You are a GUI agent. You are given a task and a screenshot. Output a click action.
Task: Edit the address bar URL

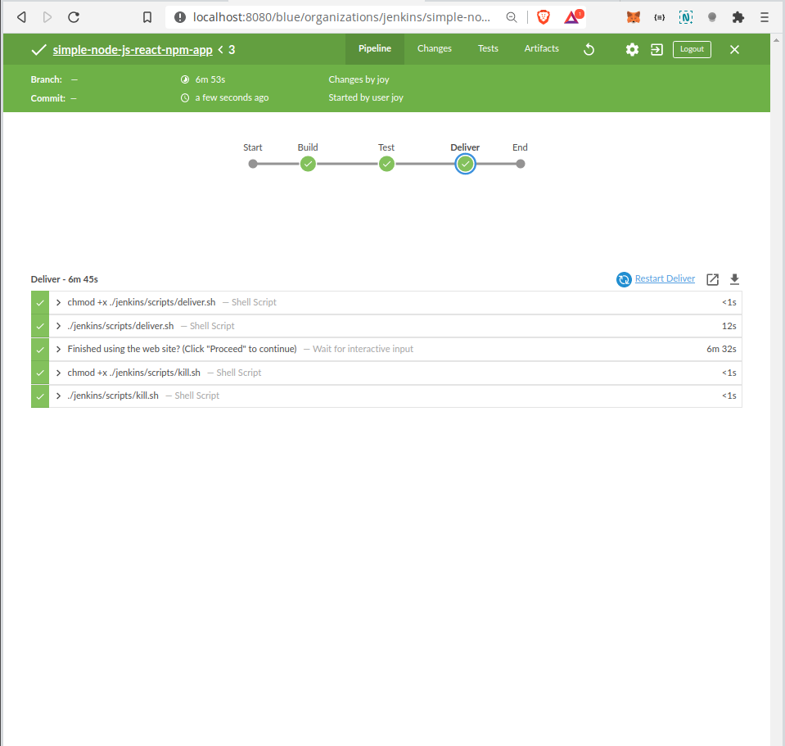click(x=341, y=17)
